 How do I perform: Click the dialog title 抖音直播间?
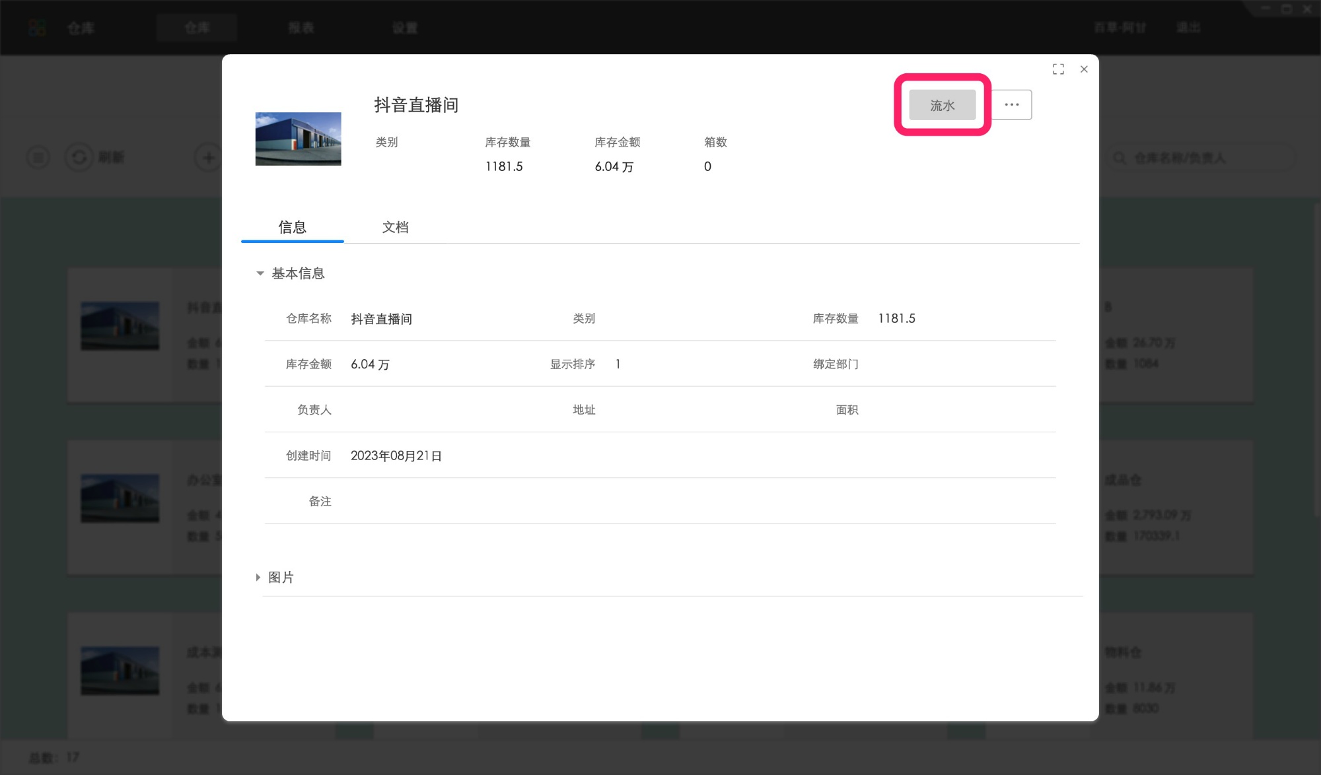[x=416, y=105]
